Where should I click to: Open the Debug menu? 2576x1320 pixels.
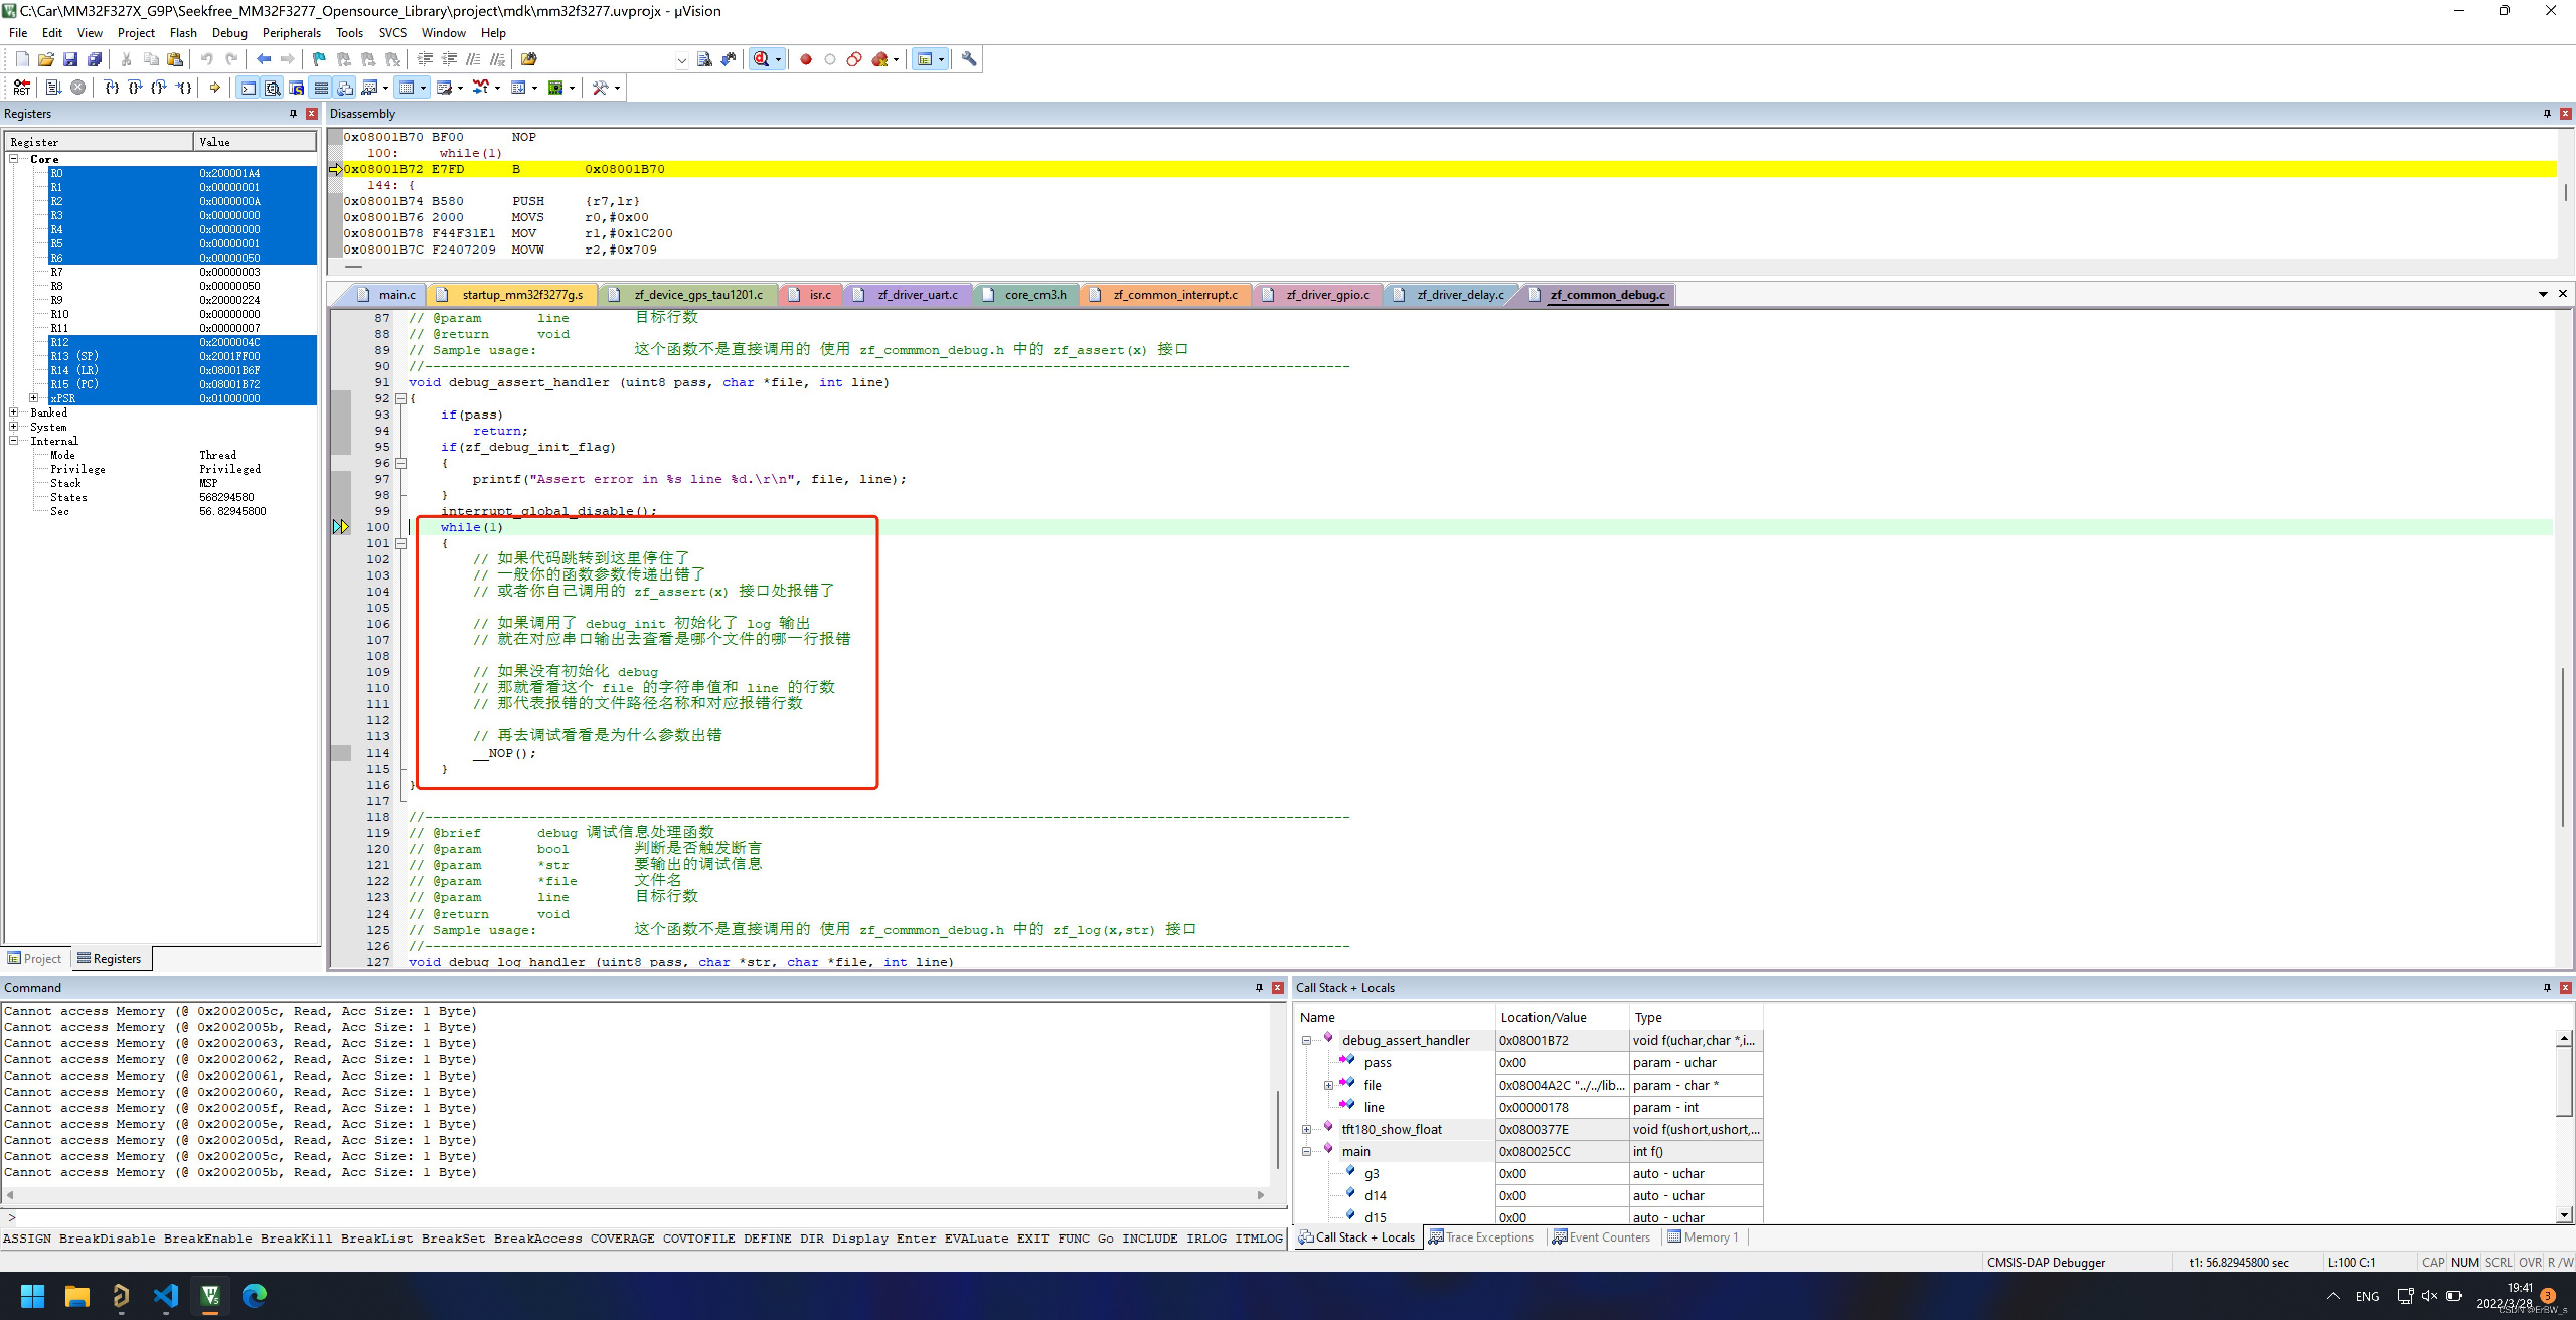[229, 33]
